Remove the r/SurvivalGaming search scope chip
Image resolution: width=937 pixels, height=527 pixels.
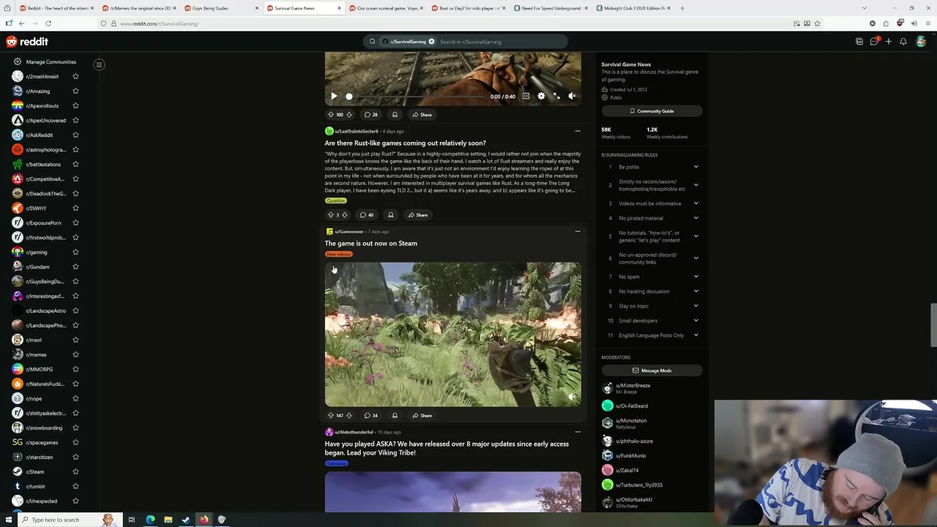point(431,42)
